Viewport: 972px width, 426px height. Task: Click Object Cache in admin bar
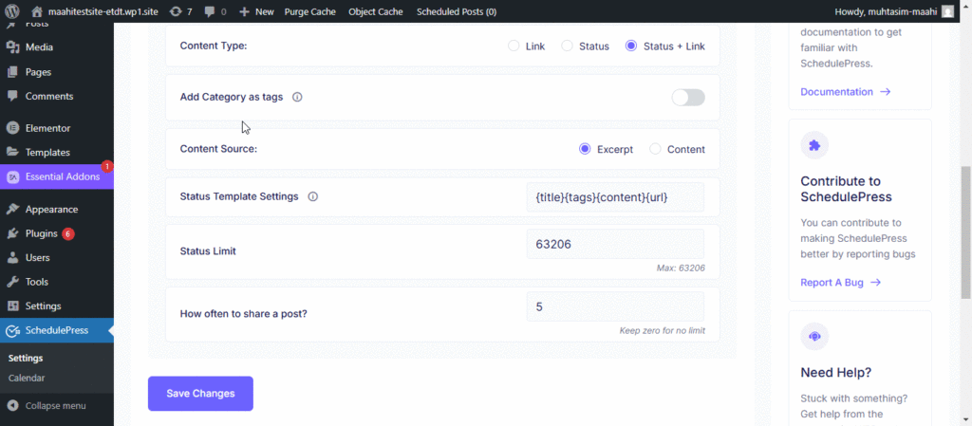(376, 11)
